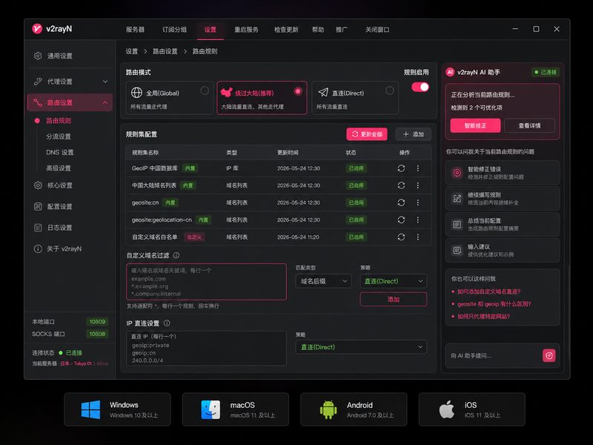The width and height of the screenshot is (593, 445).
Task: Click the link icon beside 代理设置
Action: [38, 82]
